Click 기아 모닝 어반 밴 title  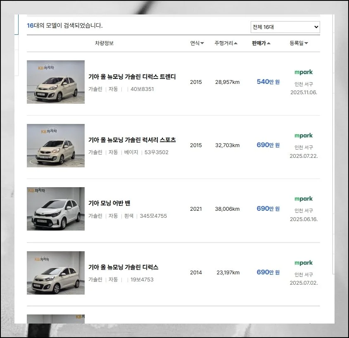point(109,203)
